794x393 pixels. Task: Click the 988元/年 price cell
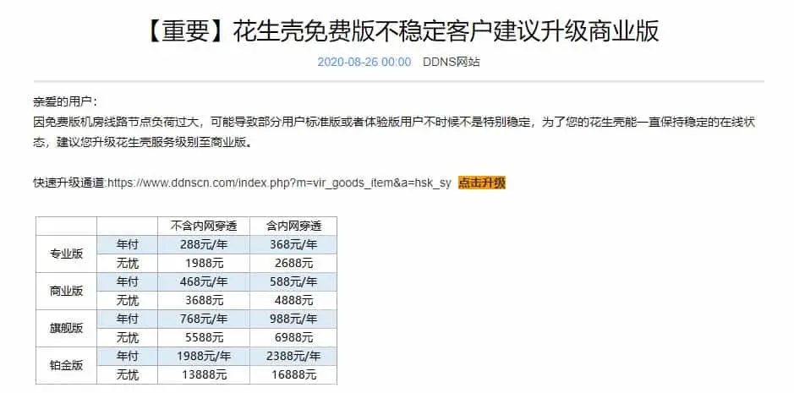click(293, 319)
